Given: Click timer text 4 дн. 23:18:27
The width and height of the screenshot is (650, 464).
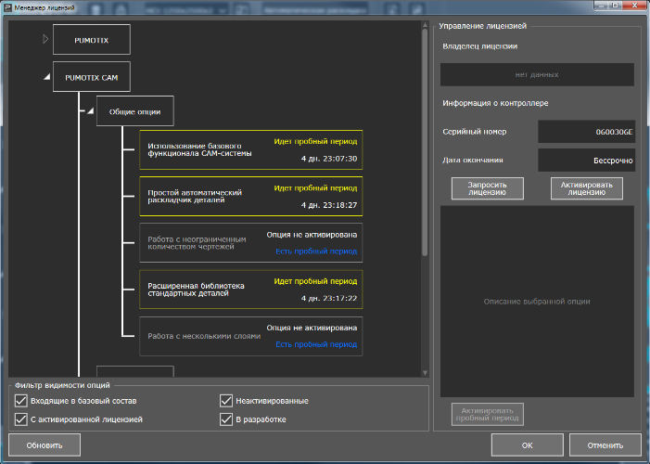Looking at the screenshot, I should [x=329, y=205].
